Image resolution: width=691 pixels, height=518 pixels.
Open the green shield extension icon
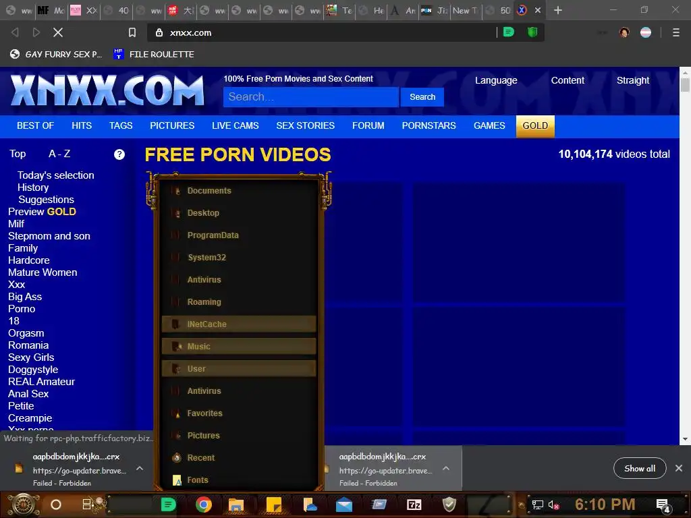[532, 32]
